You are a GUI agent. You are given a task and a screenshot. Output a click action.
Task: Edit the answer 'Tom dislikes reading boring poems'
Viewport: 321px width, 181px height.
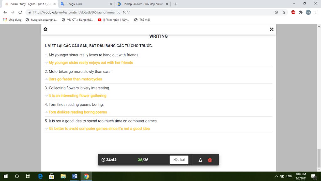158,112
